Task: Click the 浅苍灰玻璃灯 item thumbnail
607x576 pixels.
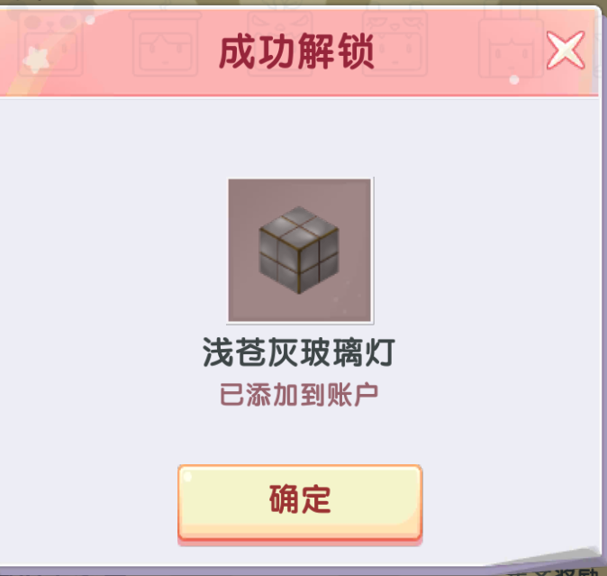Action: [x=300, y=251]
